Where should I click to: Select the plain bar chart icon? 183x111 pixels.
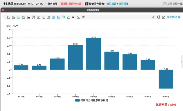click(14, 17)
